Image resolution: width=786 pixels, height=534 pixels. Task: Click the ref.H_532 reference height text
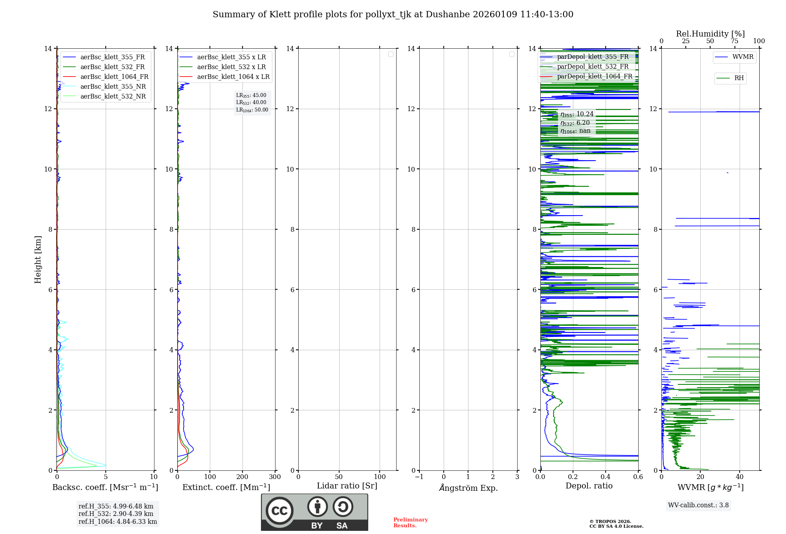(116, 514)
